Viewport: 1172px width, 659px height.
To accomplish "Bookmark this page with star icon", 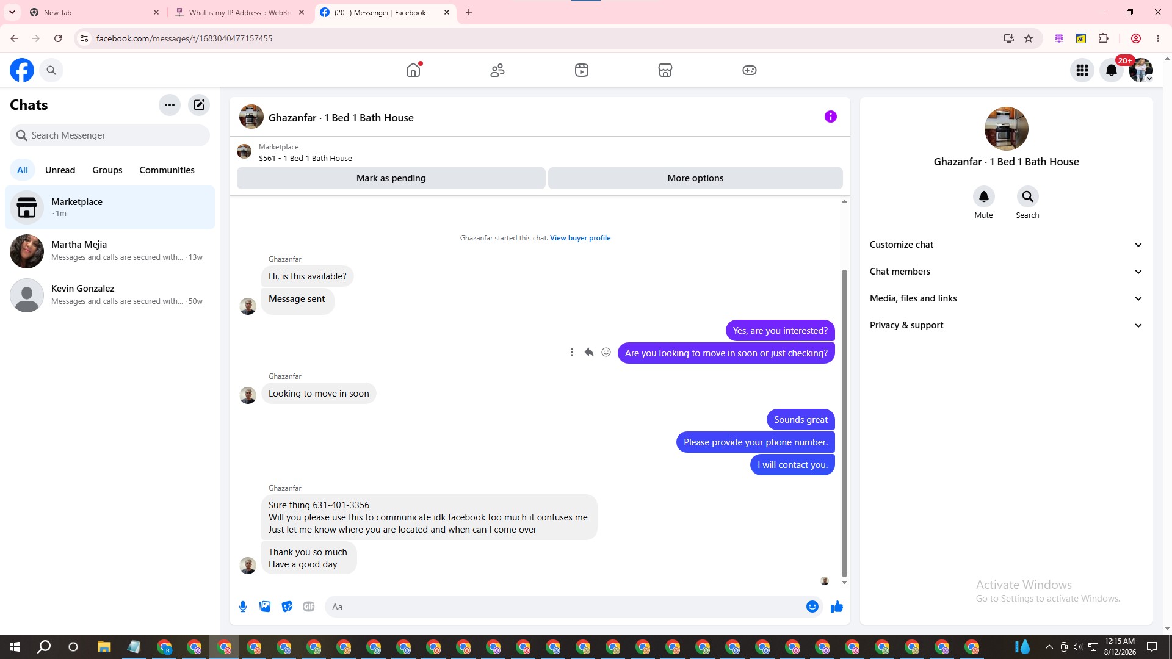I will [x=1029, y=38].
